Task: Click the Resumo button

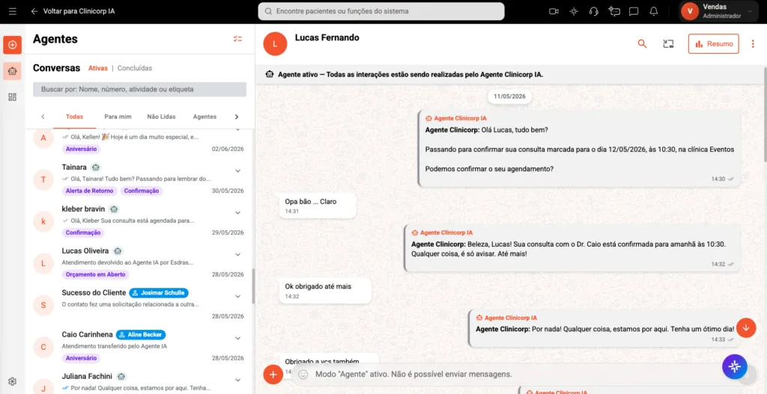Action: (713, 44)
